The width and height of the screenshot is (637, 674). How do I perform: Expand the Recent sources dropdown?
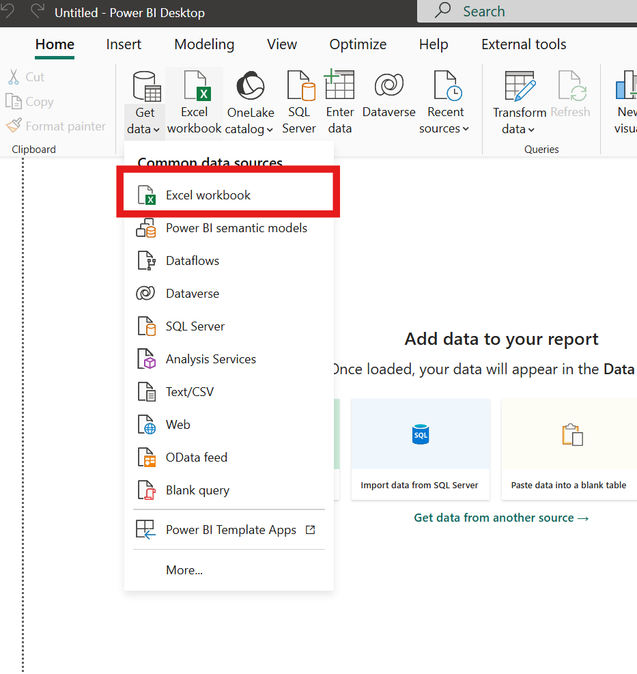445,103
